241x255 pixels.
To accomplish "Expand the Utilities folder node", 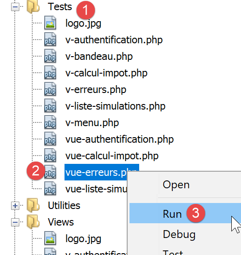I will 15,206.
